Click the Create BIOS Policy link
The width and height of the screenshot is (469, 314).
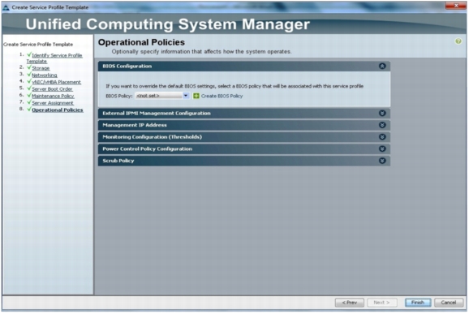[x=222, y=96]
